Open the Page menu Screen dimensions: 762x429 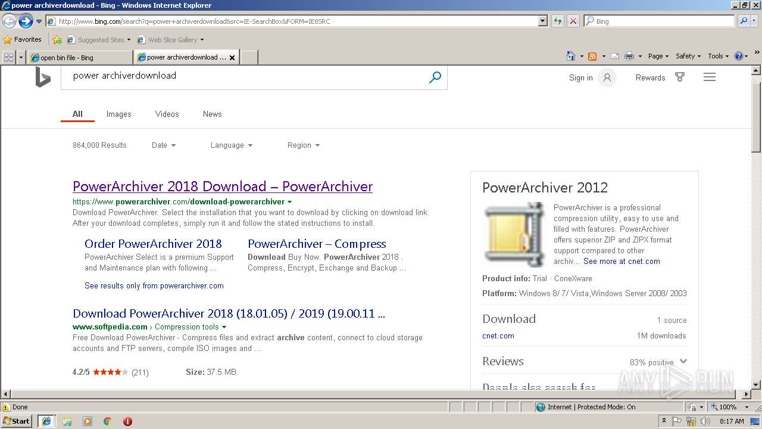click(x=658, y=56)
